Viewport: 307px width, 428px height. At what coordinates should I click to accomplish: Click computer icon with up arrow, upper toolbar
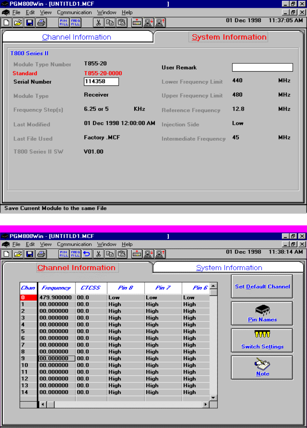coord(160,23)
